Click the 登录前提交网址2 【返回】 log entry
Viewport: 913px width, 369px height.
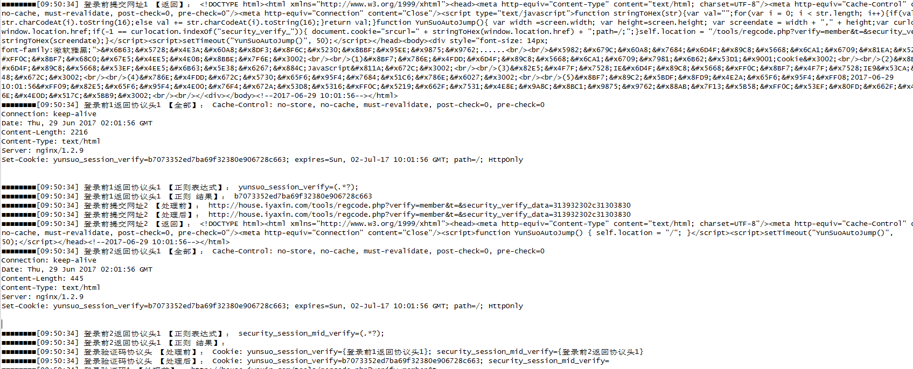(457, 224)
